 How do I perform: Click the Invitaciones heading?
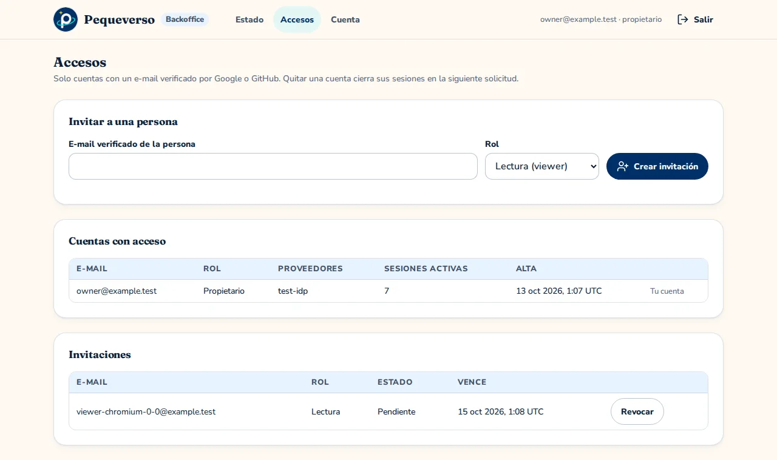(100, 354)
